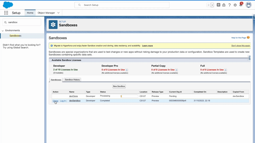255x143 pixels.
Task: Click the Search Setup magnifier icon
Action: 79,5
